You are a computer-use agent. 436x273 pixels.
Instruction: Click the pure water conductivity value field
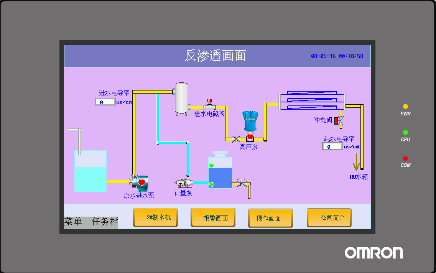click(x=332, y=146)
